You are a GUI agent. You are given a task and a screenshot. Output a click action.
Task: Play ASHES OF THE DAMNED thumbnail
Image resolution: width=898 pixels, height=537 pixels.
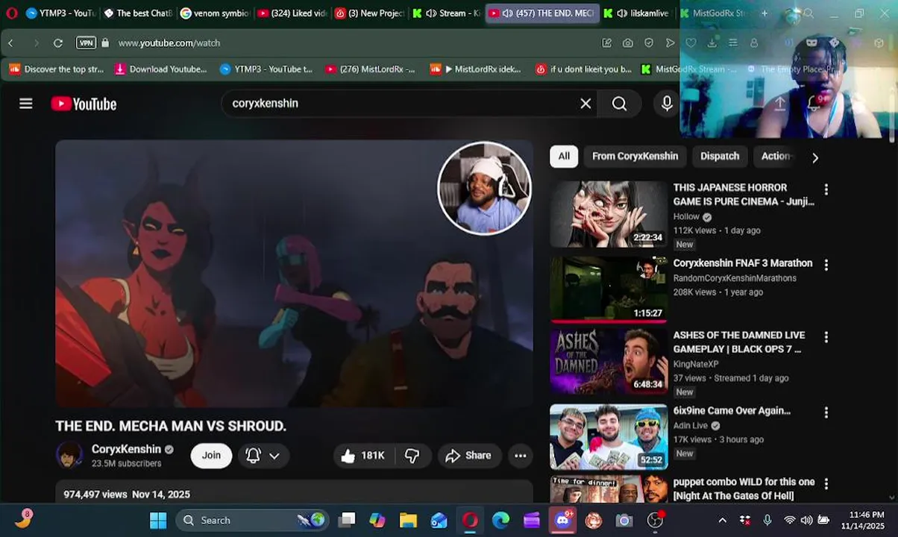[x=609, y=362]
